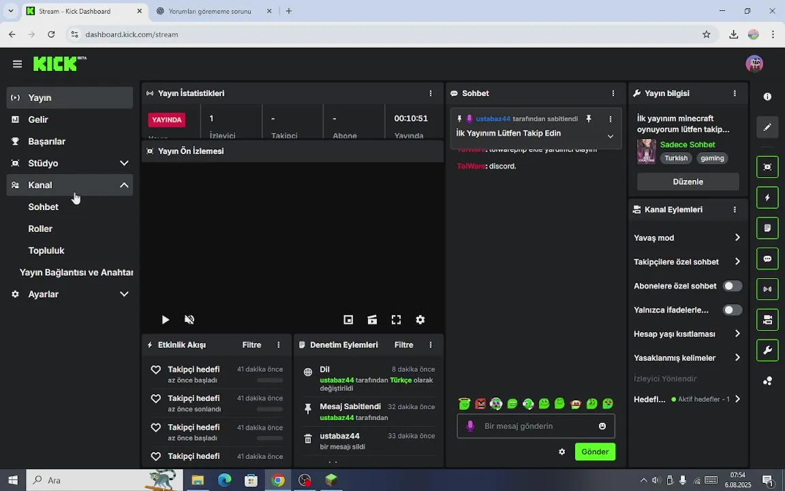Open Yayın İstatistikleri panel options menu
785x491 pixels.
(431, 93)
